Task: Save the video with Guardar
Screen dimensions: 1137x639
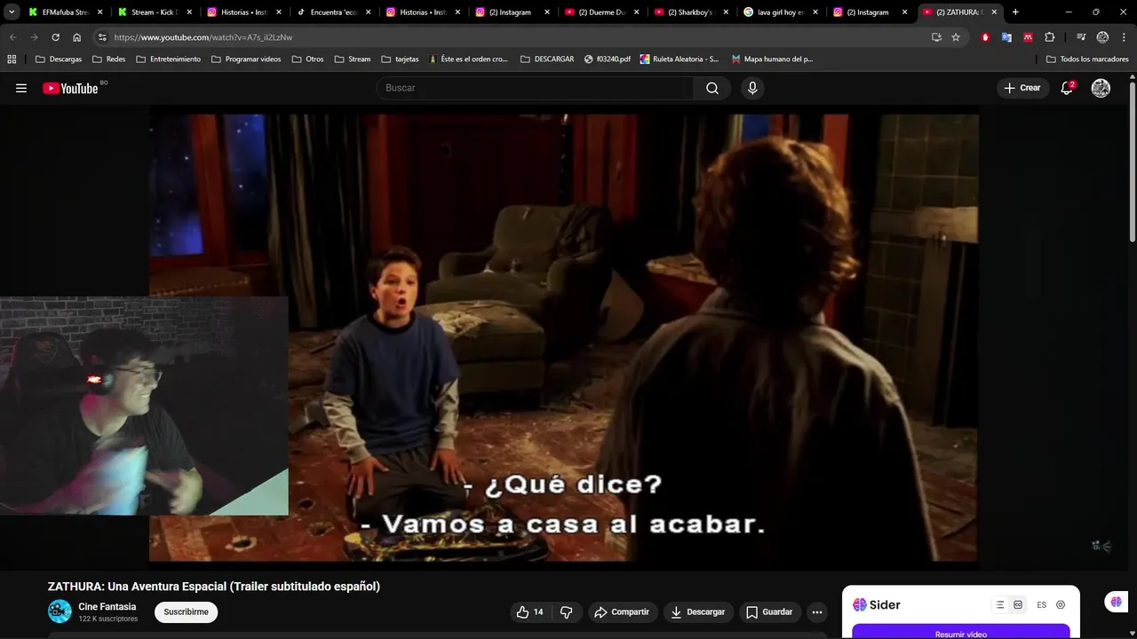Action: pos(769,611)
